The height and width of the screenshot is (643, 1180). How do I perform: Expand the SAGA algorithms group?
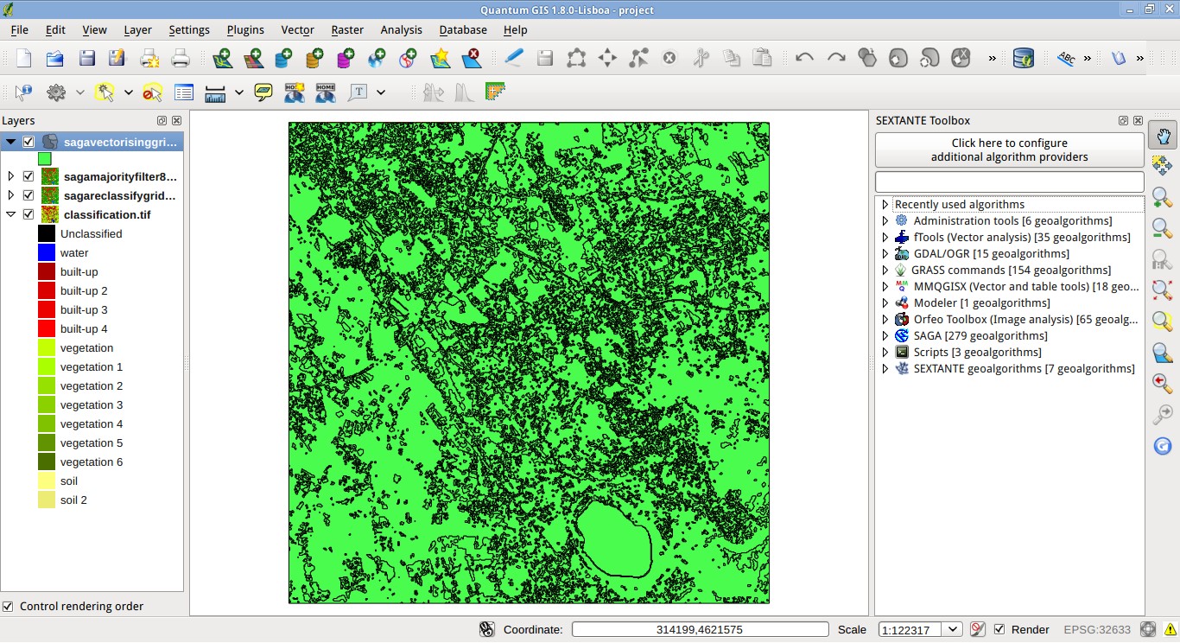(885, 335)
